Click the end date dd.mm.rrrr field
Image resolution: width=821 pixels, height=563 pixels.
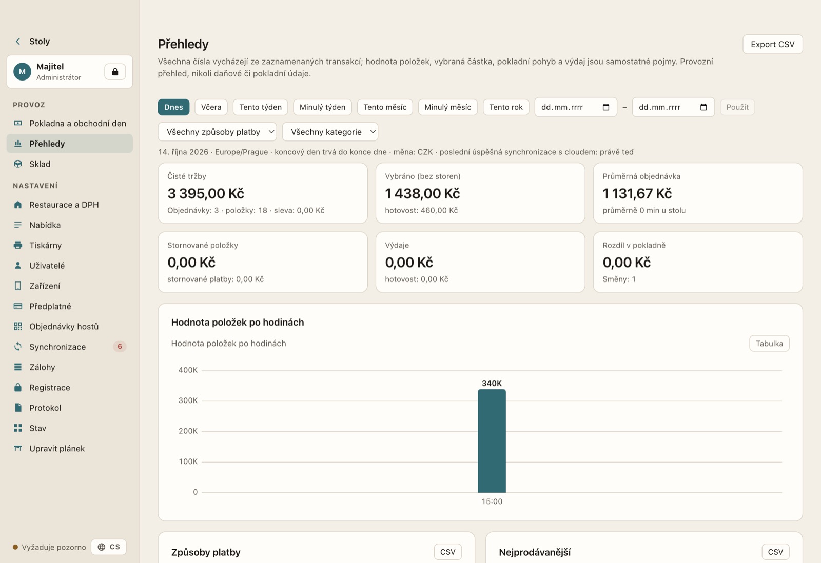[673, 107]
